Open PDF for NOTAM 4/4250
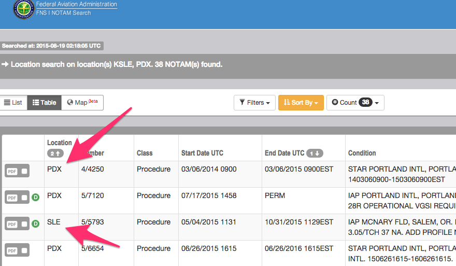The height and width of the screenshot is (266, 456). click(12, 172)
